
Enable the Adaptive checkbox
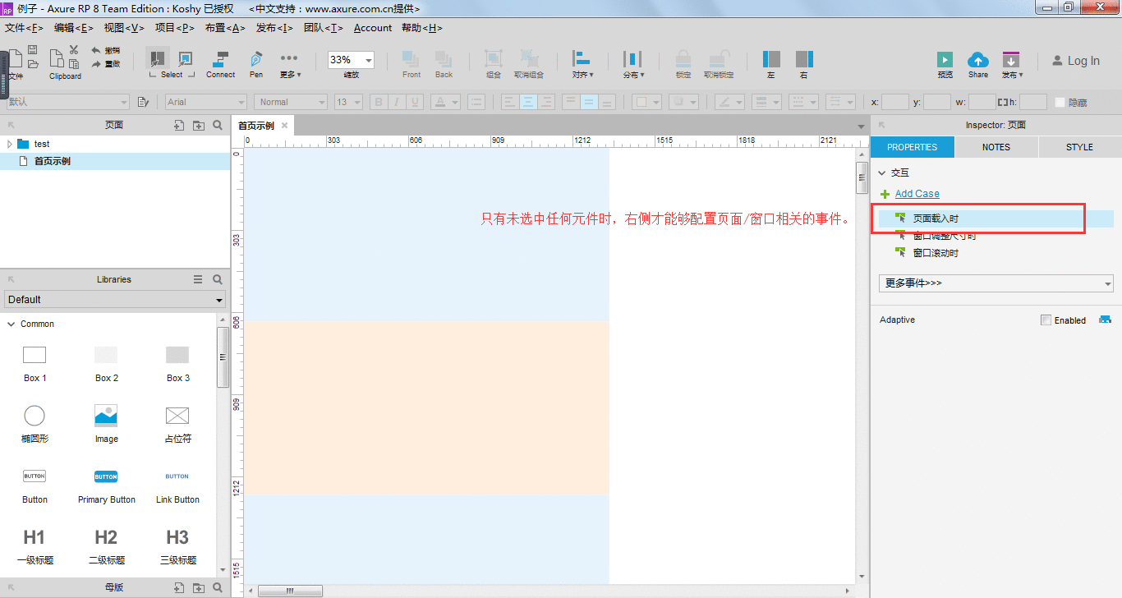[1046, 320]
